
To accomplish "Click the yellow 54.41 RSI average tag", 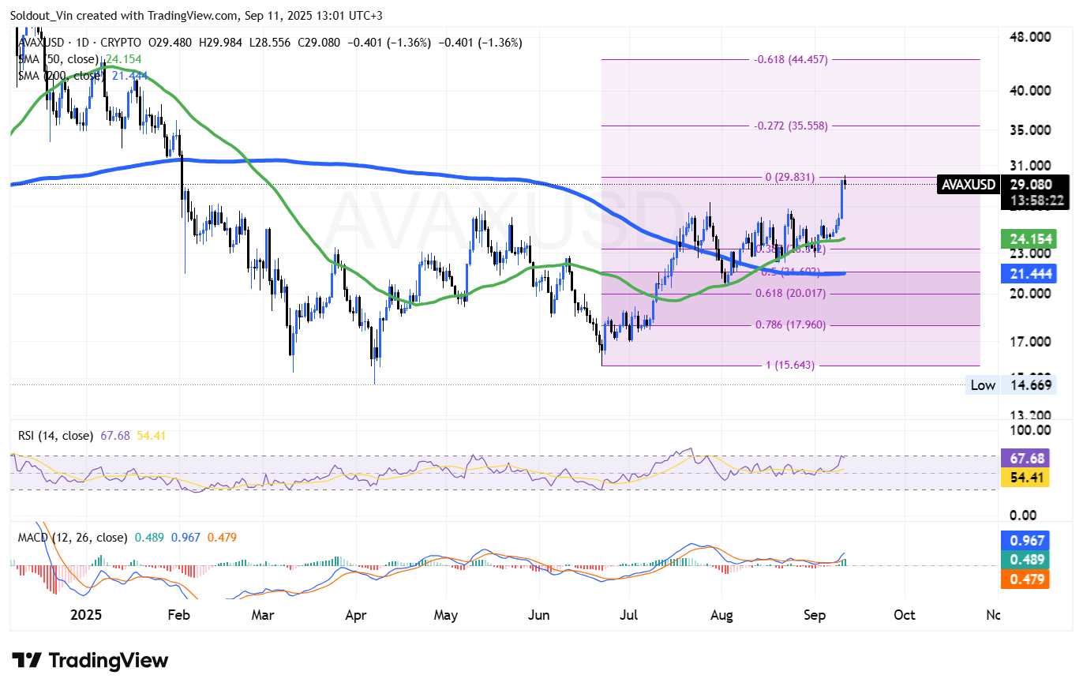I will coord(1024,477).
